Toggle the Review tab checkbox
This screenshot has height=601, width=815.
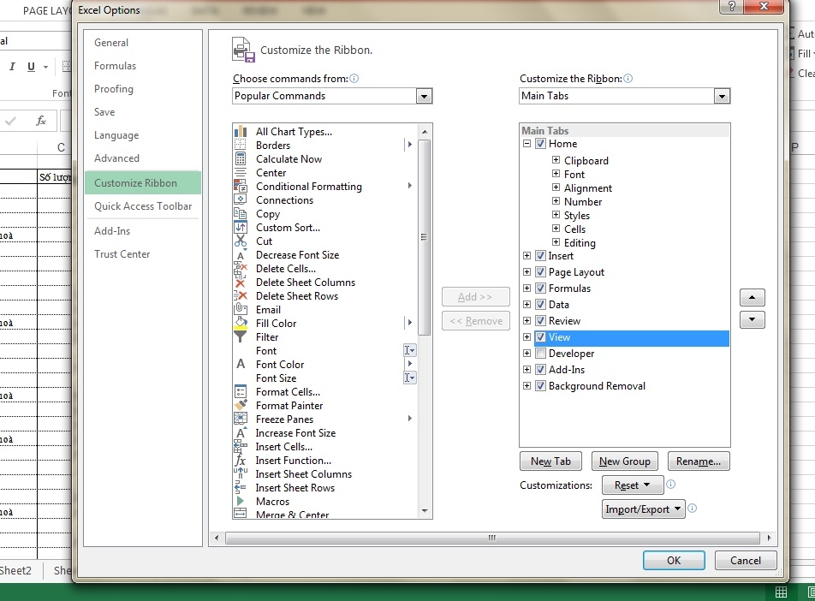click(540, 321)
